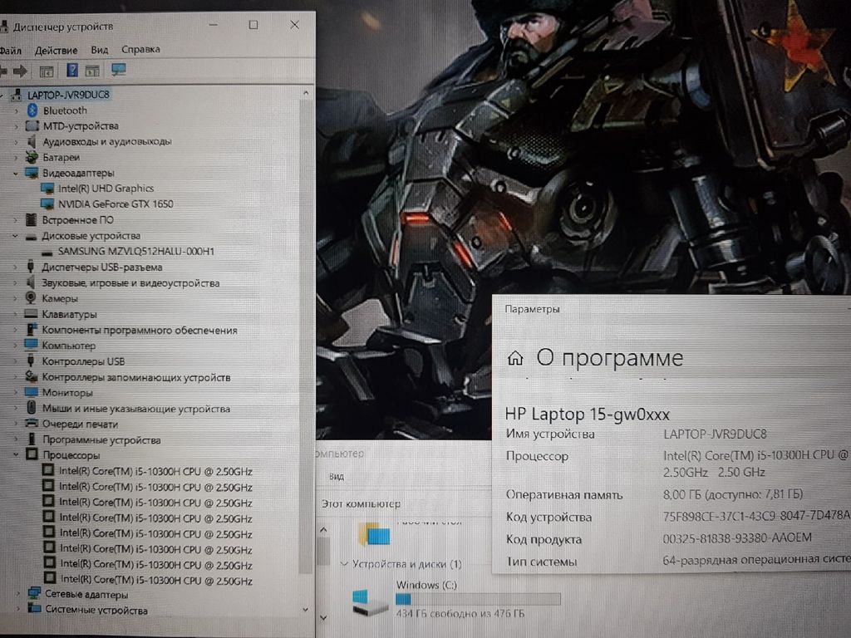Open the Справка menu
851x638 pixels.
(x=140, y=50)
